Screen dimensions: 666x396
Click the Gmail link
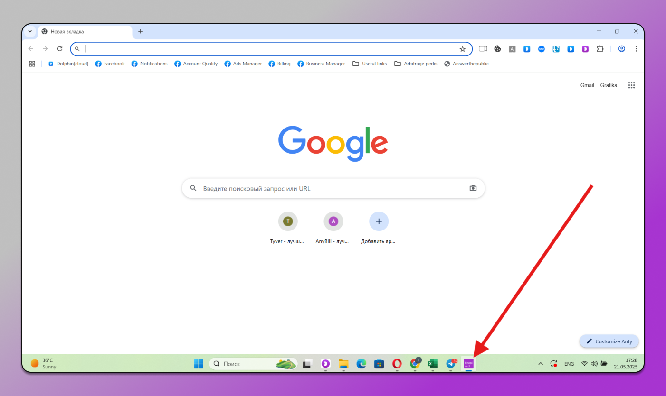coord(587,85)
